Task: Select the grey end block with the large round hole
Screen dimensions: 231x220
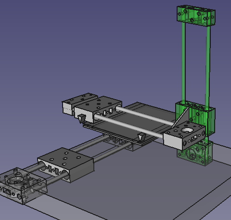Action: tap(184, 135)
